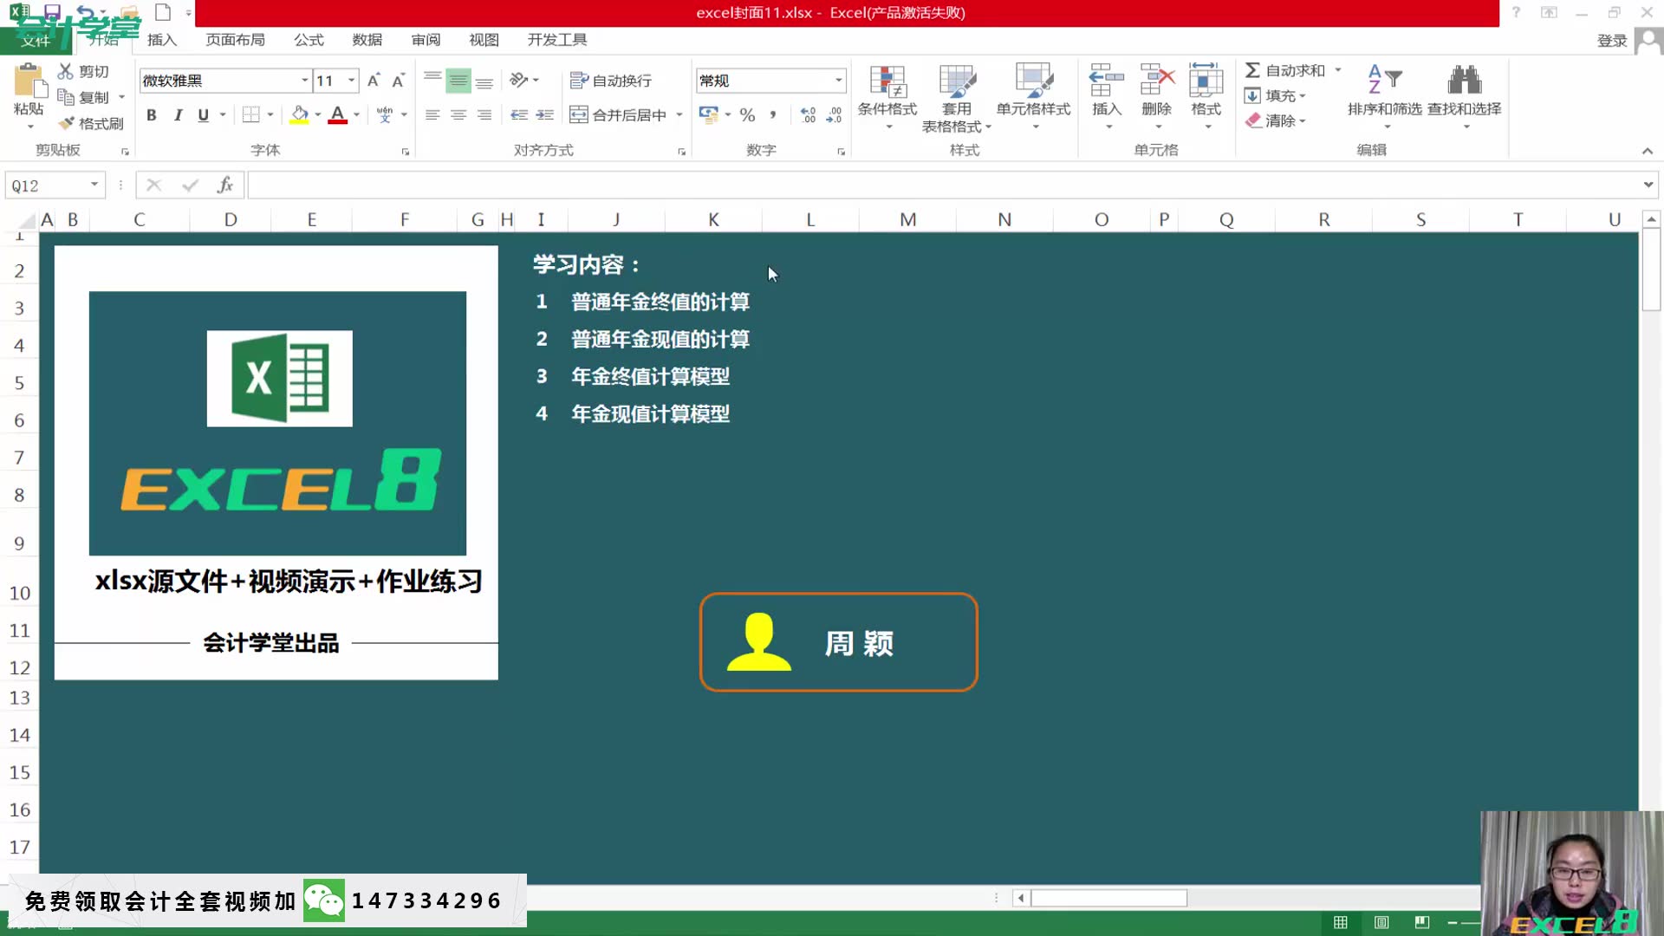Open the 开发工具 ribbon tab
The height and width of the screenshot is (936, 1664).
[x=556, y=40]
